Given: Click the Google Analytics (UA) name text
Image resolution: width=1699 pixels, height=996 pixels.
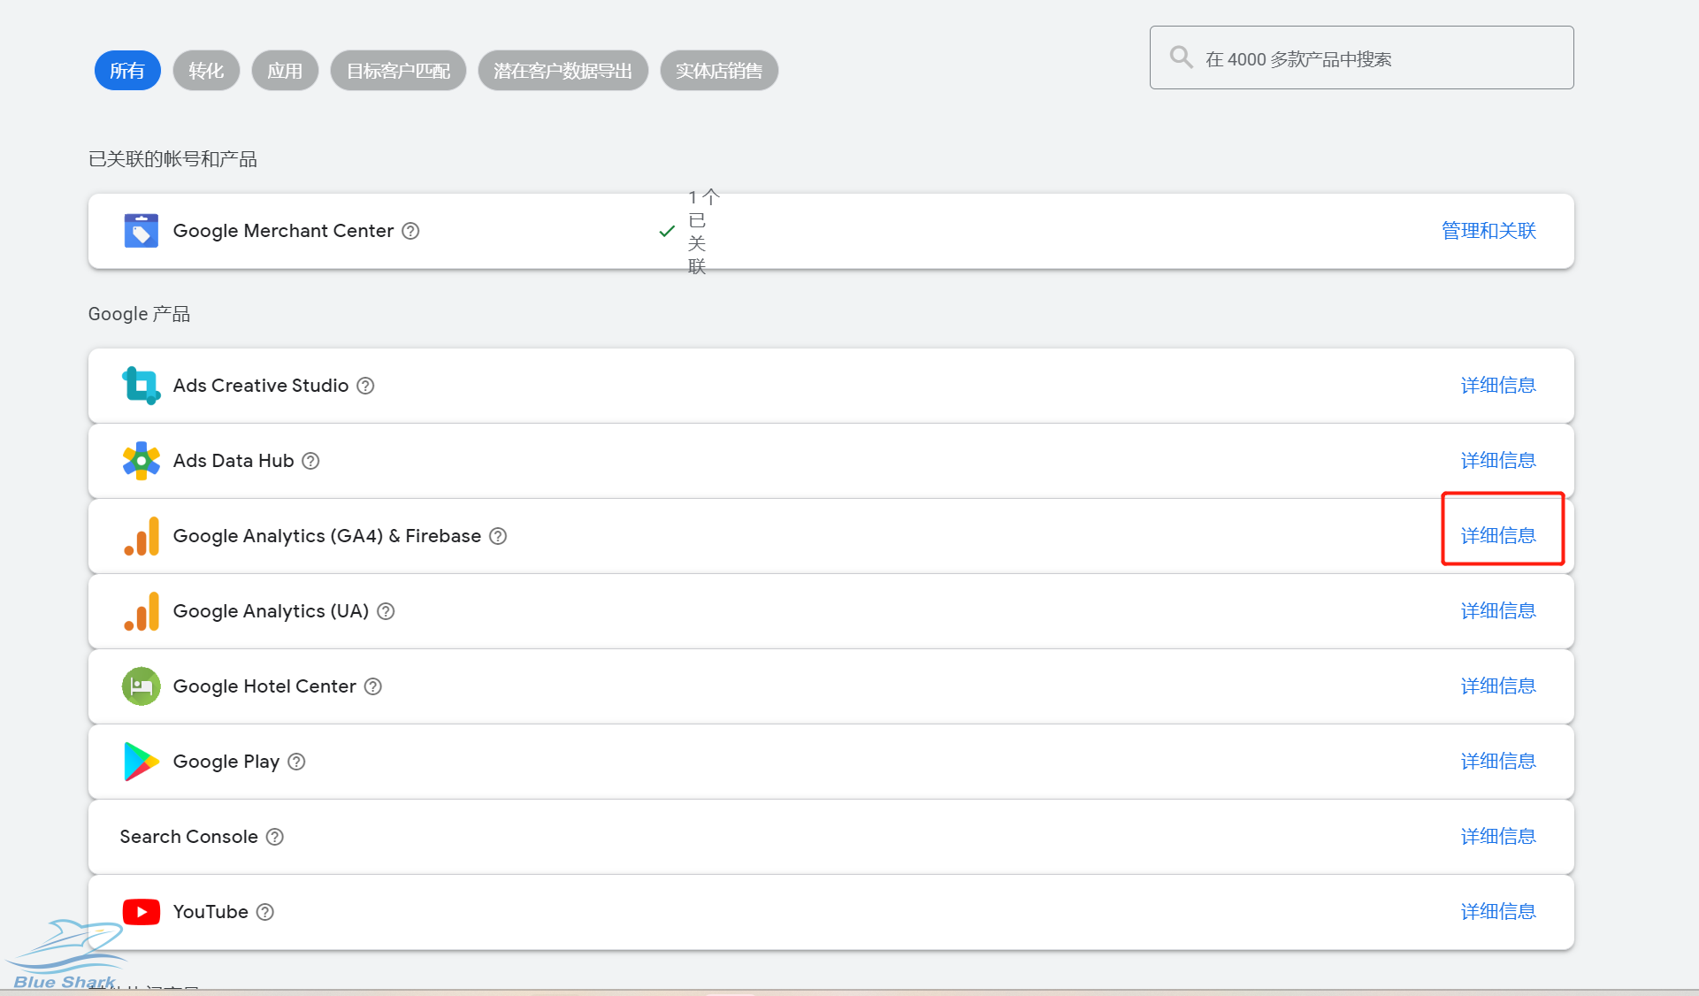Looking at the screenshot, I should pos(271,611).
